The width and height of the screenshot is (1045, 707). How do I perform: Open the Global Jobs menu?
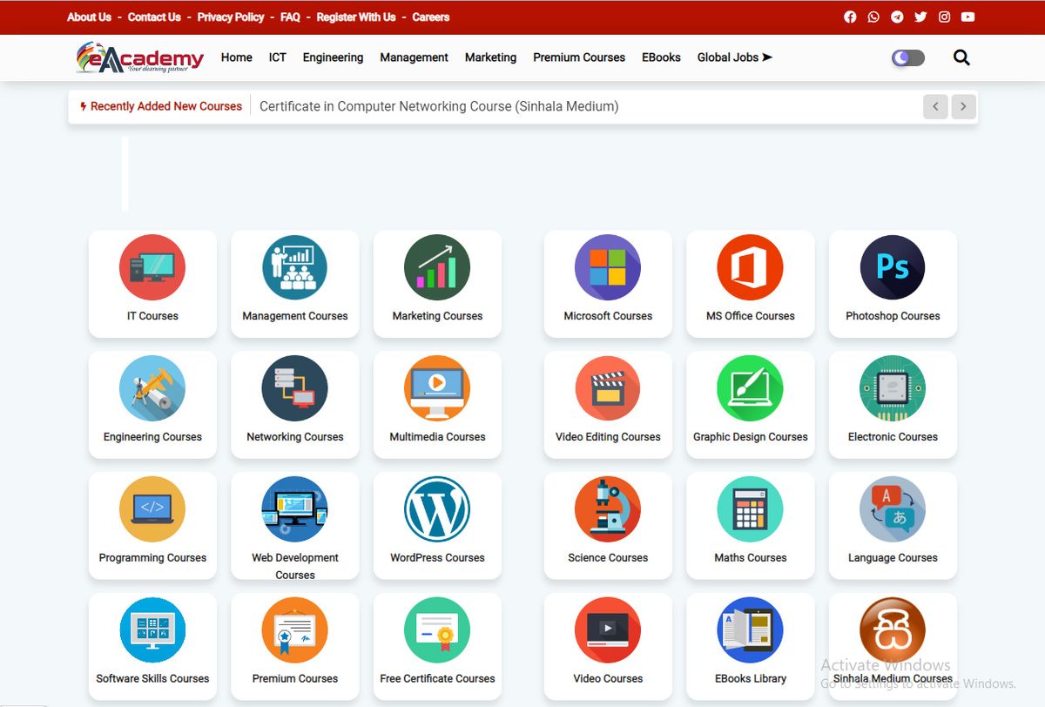(733, 57)
